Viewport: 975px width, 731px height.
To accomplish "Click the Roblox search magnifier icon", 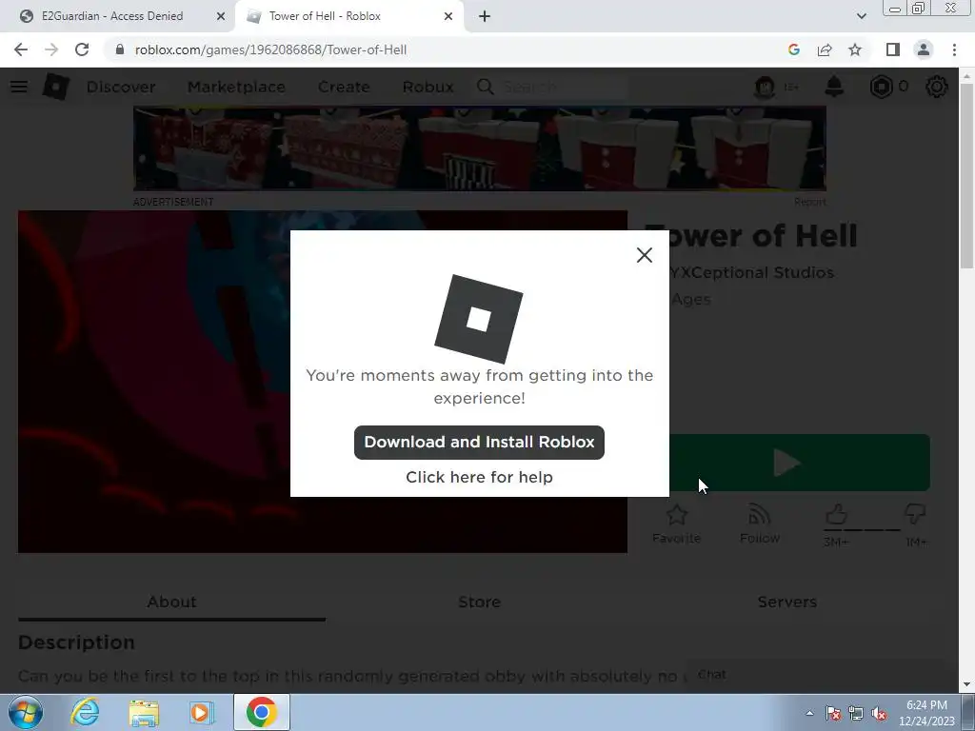I will pyautogui.click(x=486, y=87).
